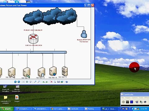
Task: Click CamStudio screen annotations icon
Action: tap(145, 102)
